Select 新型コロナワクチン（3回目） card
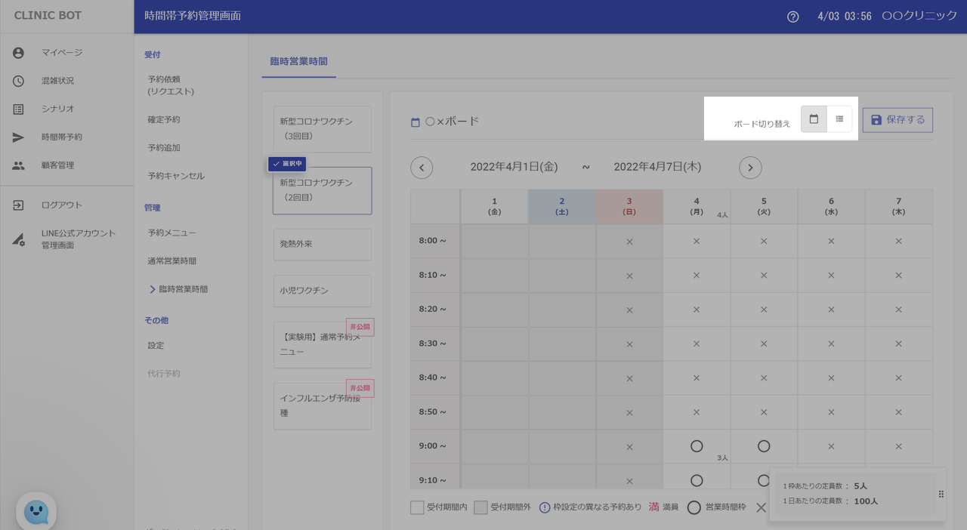Screen dimensions: 967x530 point(322,129)
